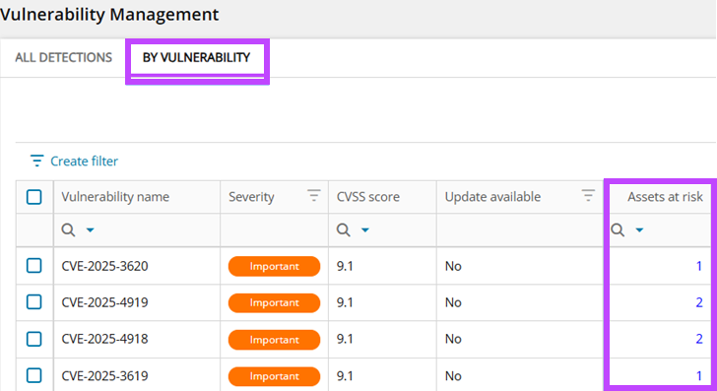Click the search magnifier under Vulnerability name
This screenshot has width=717, height=391.
[x=68, y=229]
